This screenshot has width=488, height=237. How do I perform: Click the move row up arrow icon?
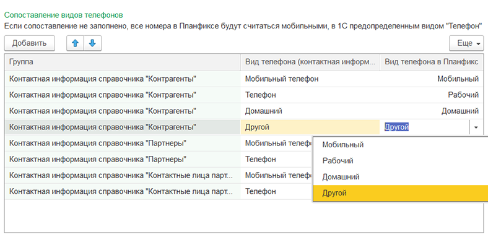coord(75,43)
